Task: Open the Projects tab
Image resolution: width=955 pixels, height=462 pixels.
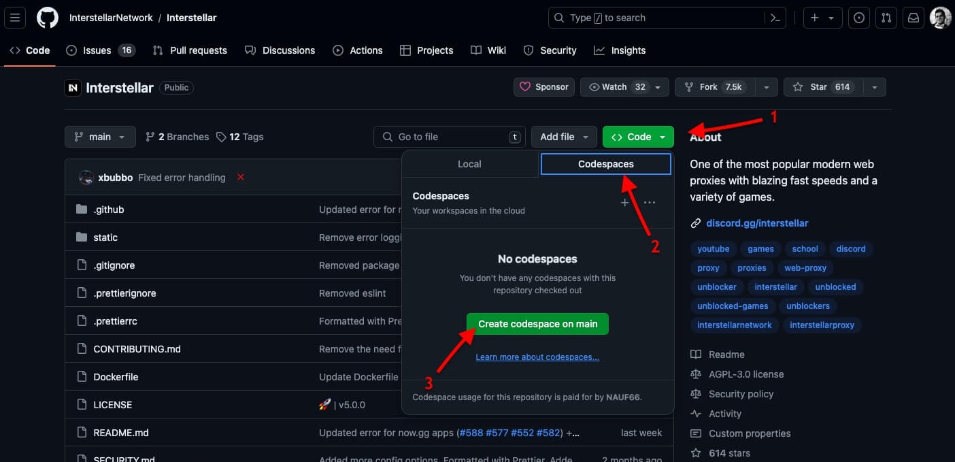Action: pyautogui.click(x=426, y=50)
